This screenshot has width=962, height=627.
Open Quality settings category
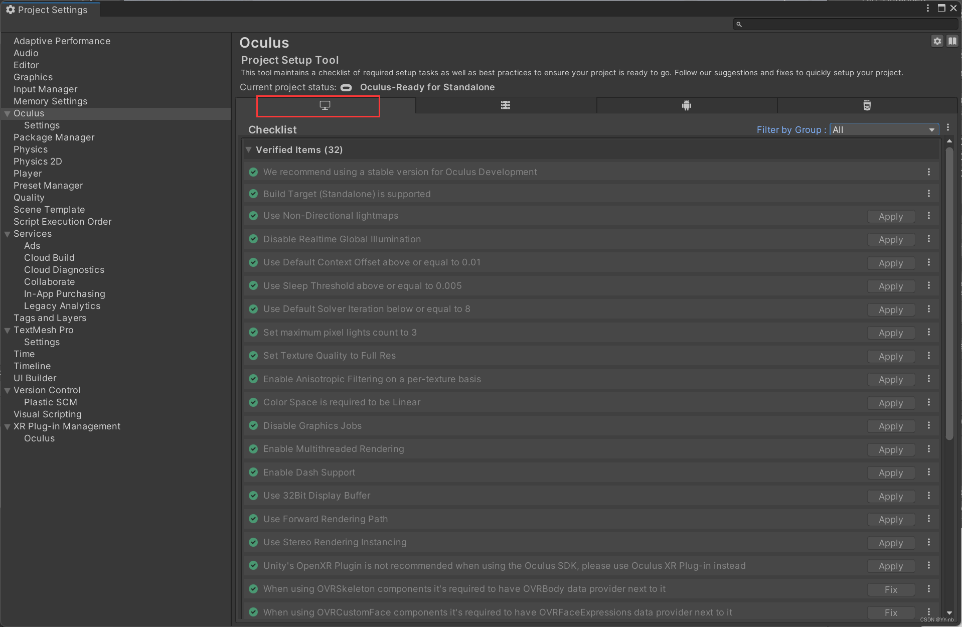pyautogui.click(x=29, y=198)
